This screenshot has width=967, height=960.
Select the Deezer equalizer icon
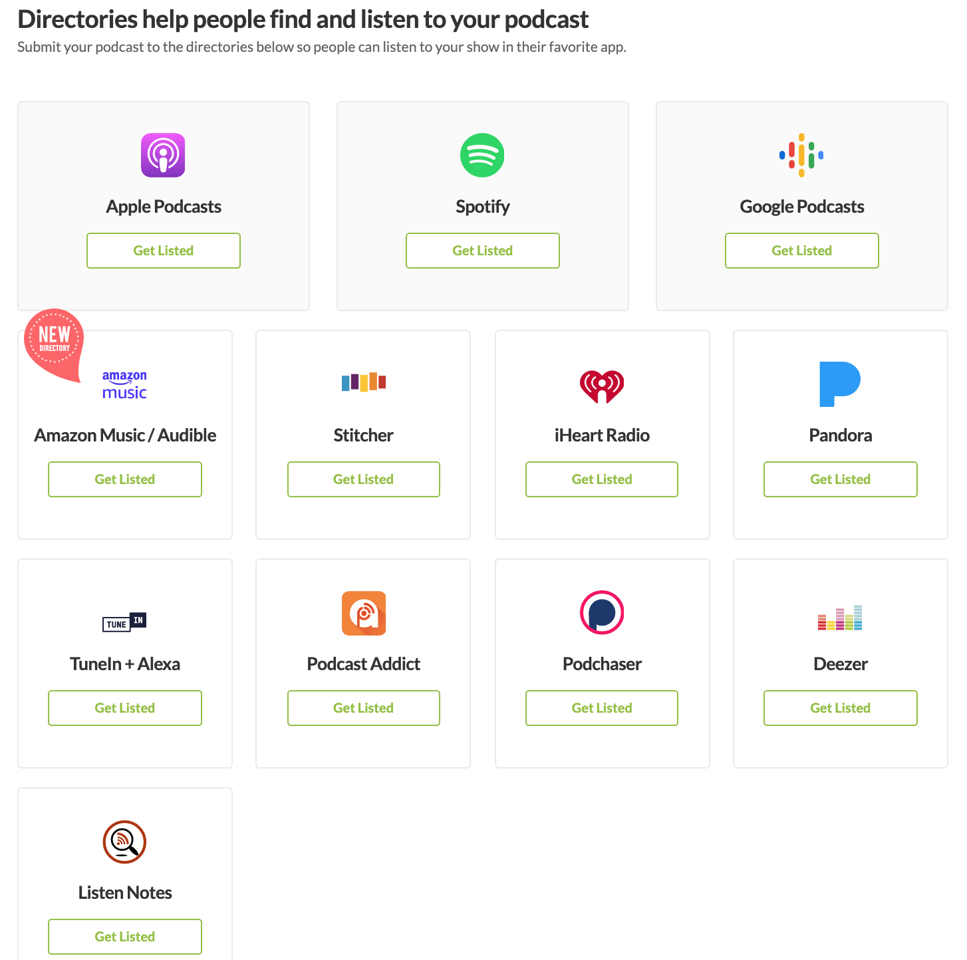(x=840, y=618)
